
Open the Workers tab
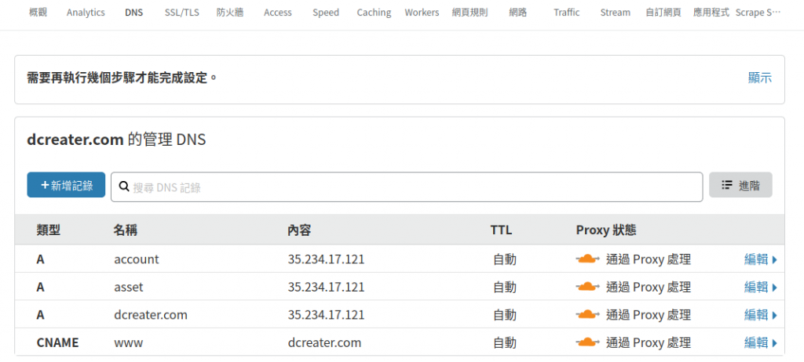422,13
